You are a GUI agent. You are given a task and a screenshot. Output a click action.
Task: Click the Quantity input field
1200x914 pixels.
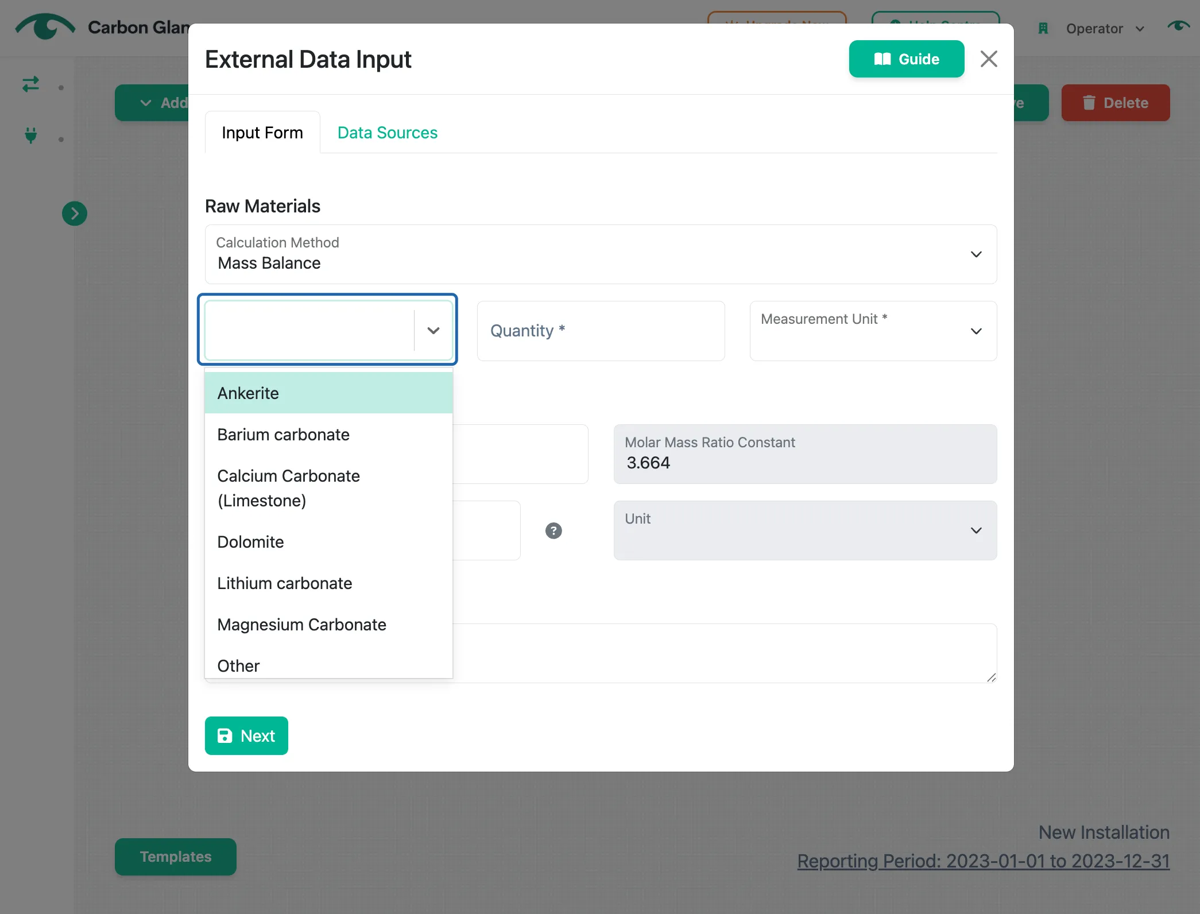[x=601, y=331]
